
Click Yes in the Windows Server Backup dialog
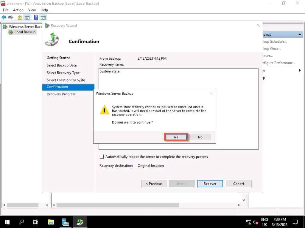tap(176, 137)
